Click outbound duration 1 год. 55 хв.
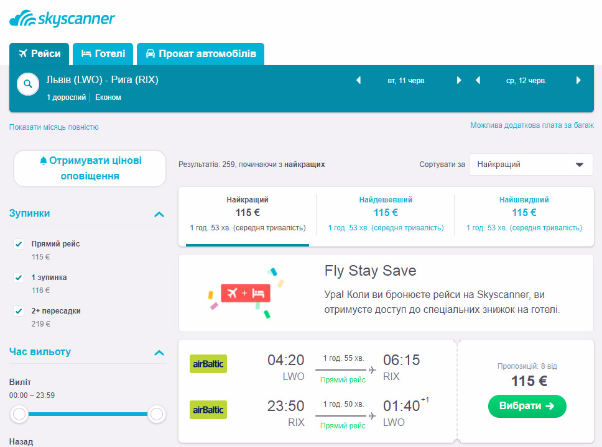 point(344,358)
